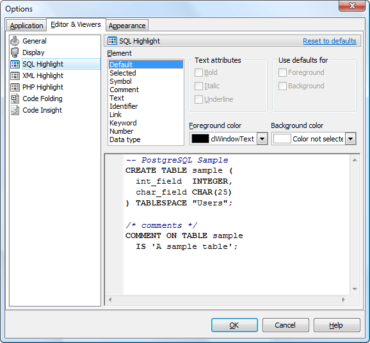Open the Background color dropdown arrow
This screenshot has width=370, height=343.
tap(350, 139)
